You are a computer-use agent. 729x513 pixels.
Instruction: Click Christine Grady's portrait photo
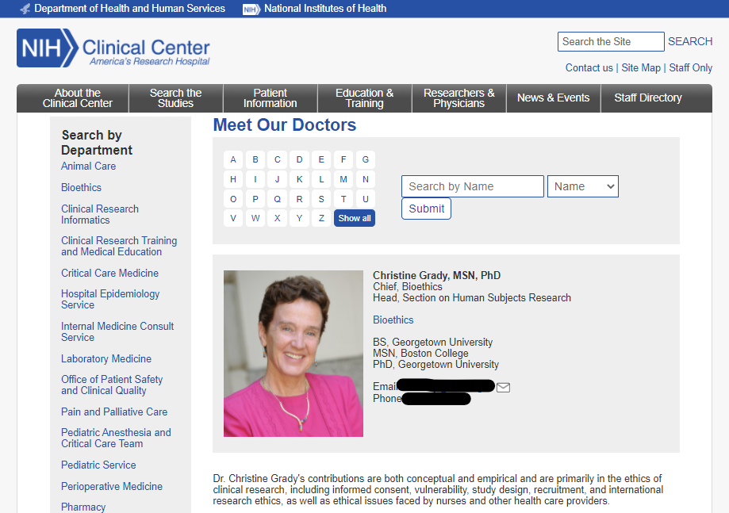[294, 354]
